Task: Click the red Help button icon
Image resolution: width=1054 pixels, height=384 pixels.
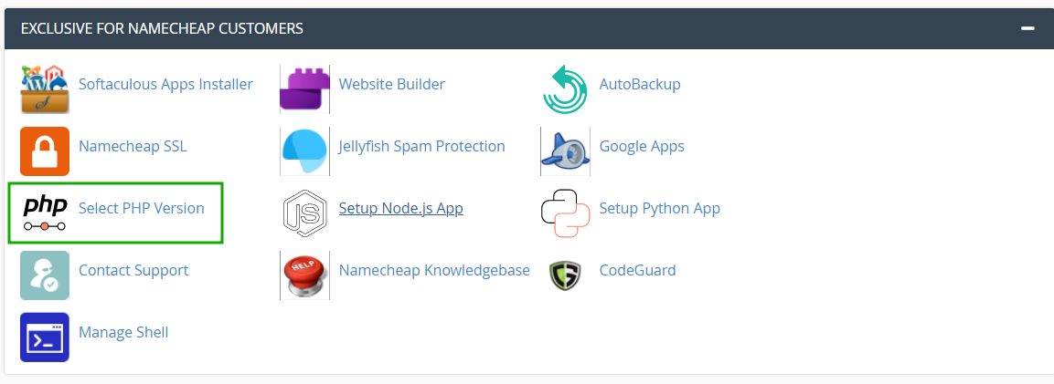Action: point(304,275)
